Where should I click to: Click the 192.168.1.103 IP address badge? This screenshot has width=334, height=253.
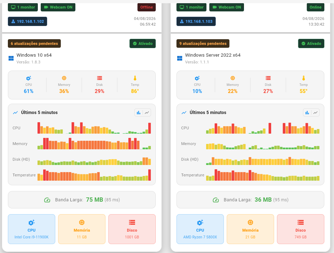(196, 21)
